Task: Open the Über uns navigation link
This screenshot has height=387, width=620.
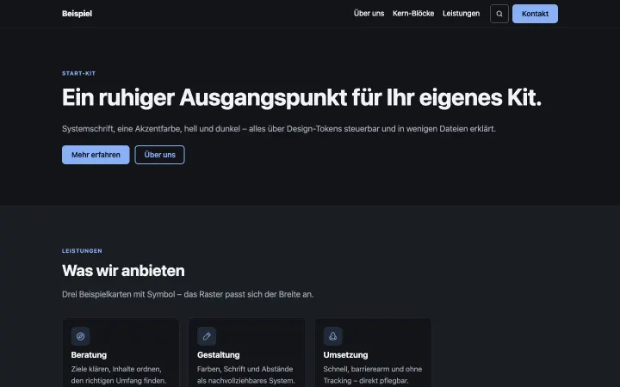Action: (369, 14)
